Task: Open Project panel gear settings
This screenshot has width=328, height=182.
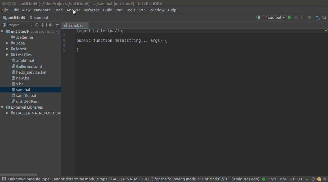Action: click(51, 25)
